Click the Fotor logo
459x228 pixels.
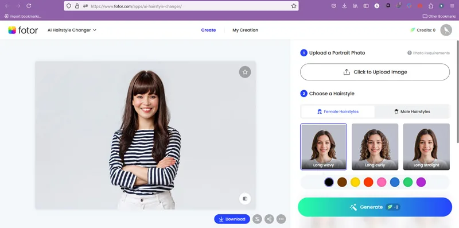tap(23, 30)
